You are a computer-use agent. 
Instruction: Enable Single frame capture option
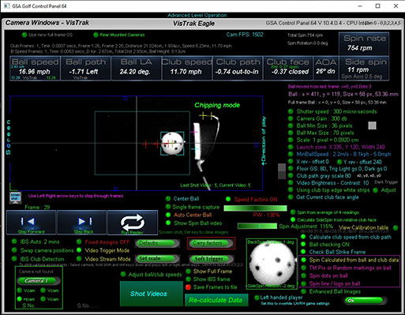coord(168,207)
